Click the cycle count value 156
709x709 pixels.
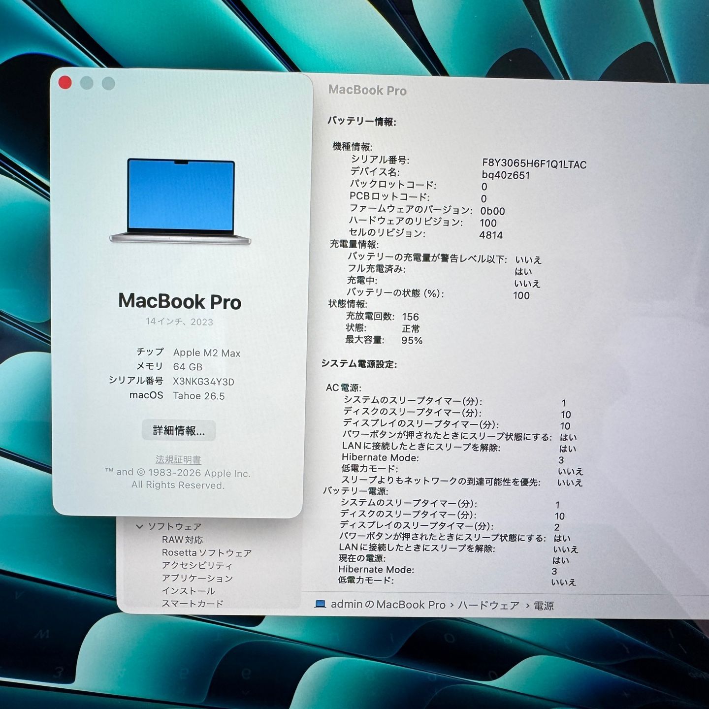410,317
